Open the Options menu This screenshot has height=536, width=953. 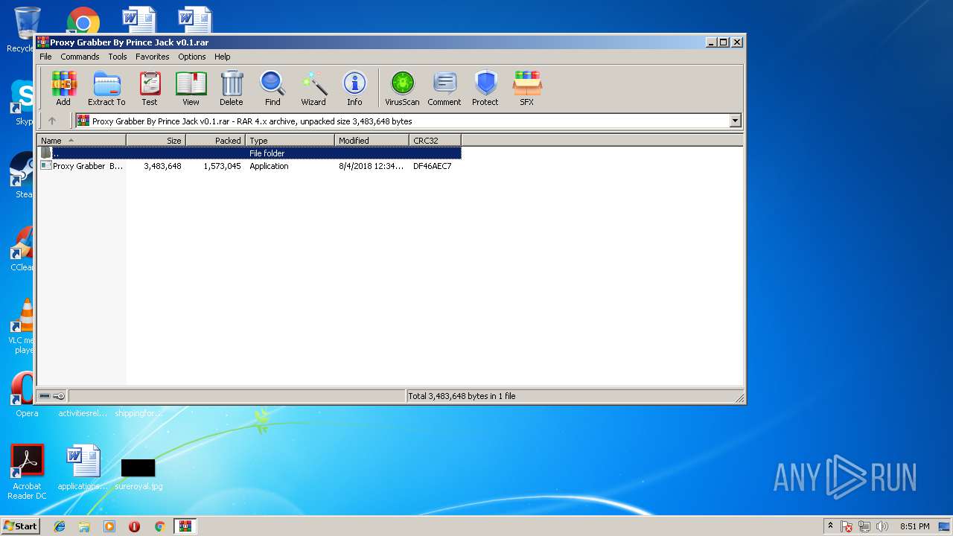pyautogui.click(x=192, y=57)
